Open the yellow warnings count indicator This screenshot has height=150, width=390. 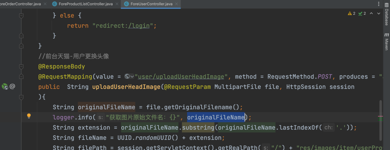coord(351,13)
